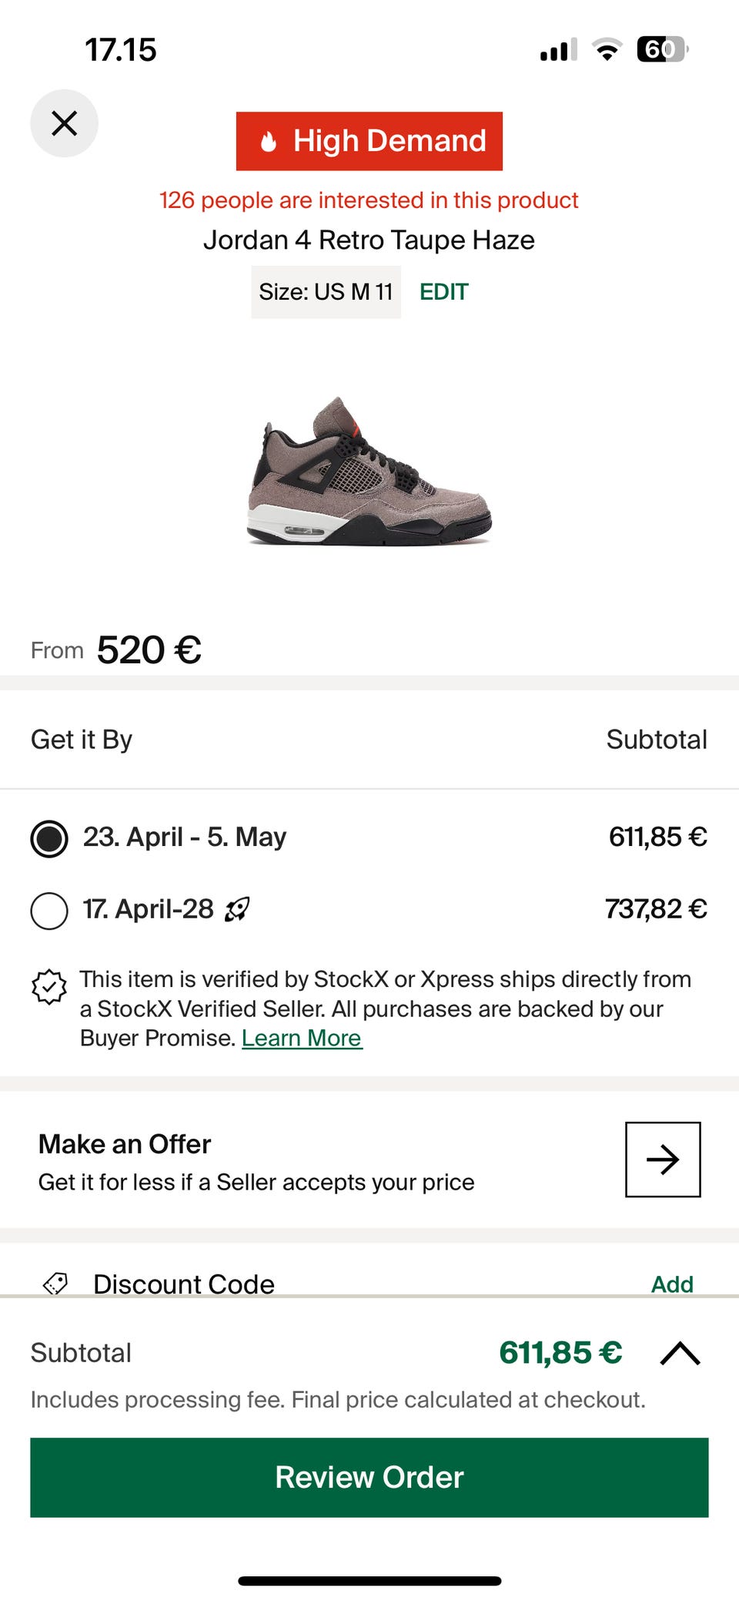Screen dimensions: 739x1601
Task: Tap the flame icon in High Demand badge
Action: (x=268, y=142)
